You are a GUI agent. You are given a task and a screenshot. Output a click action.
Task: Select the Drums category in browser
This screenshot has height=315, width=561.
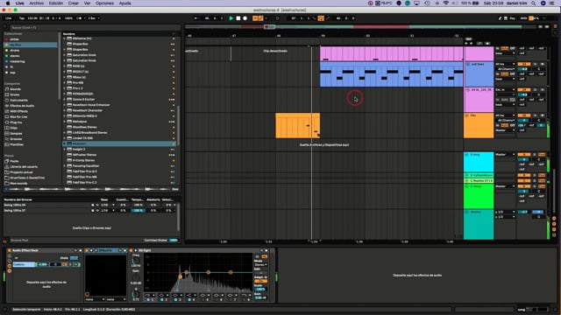pyautogui.click(x=15, y=94)
